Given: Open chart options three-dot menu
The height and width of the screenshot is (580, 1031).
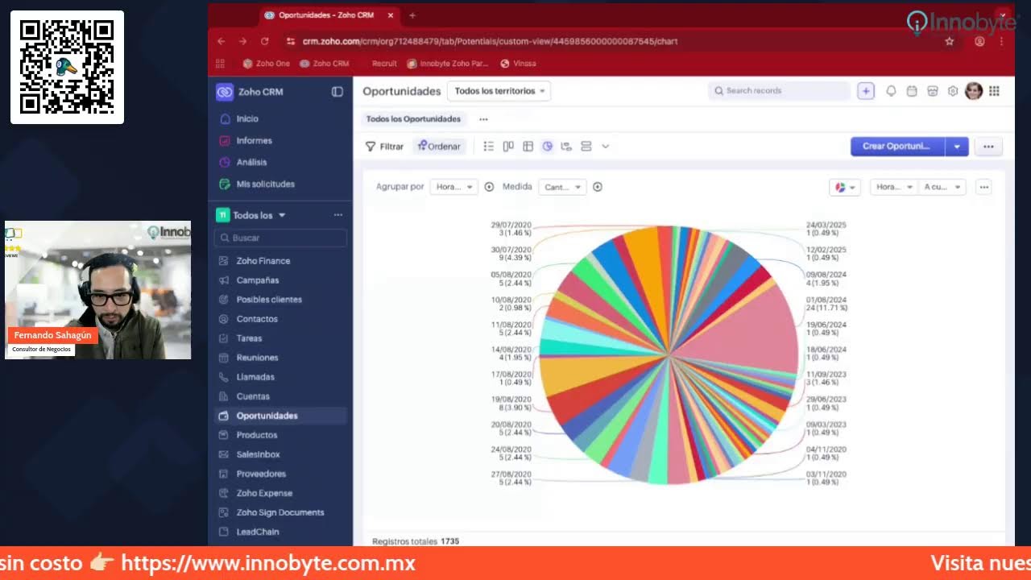Looking at the screenshot, I should 983,187.
